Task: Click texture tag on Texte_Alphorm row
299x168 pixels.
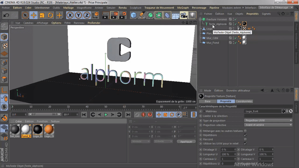Action: [244, 24]
